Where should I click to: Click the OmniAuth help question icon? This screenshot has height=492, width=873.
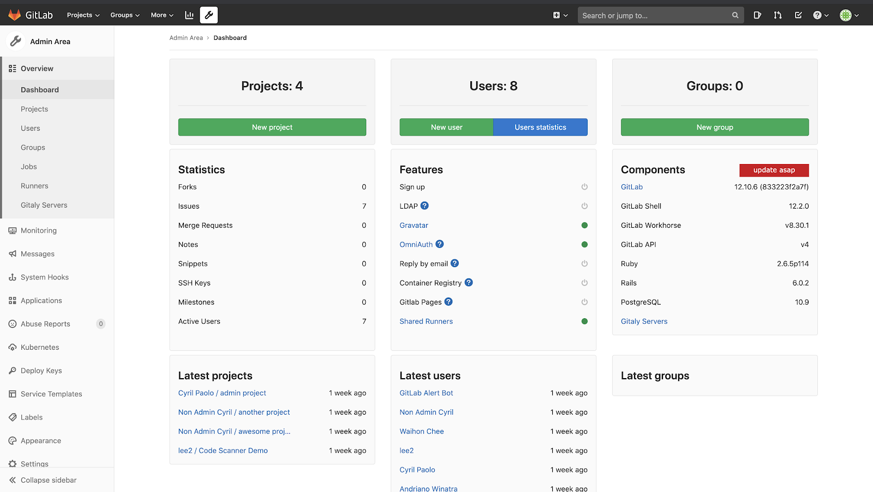[440, 244]
